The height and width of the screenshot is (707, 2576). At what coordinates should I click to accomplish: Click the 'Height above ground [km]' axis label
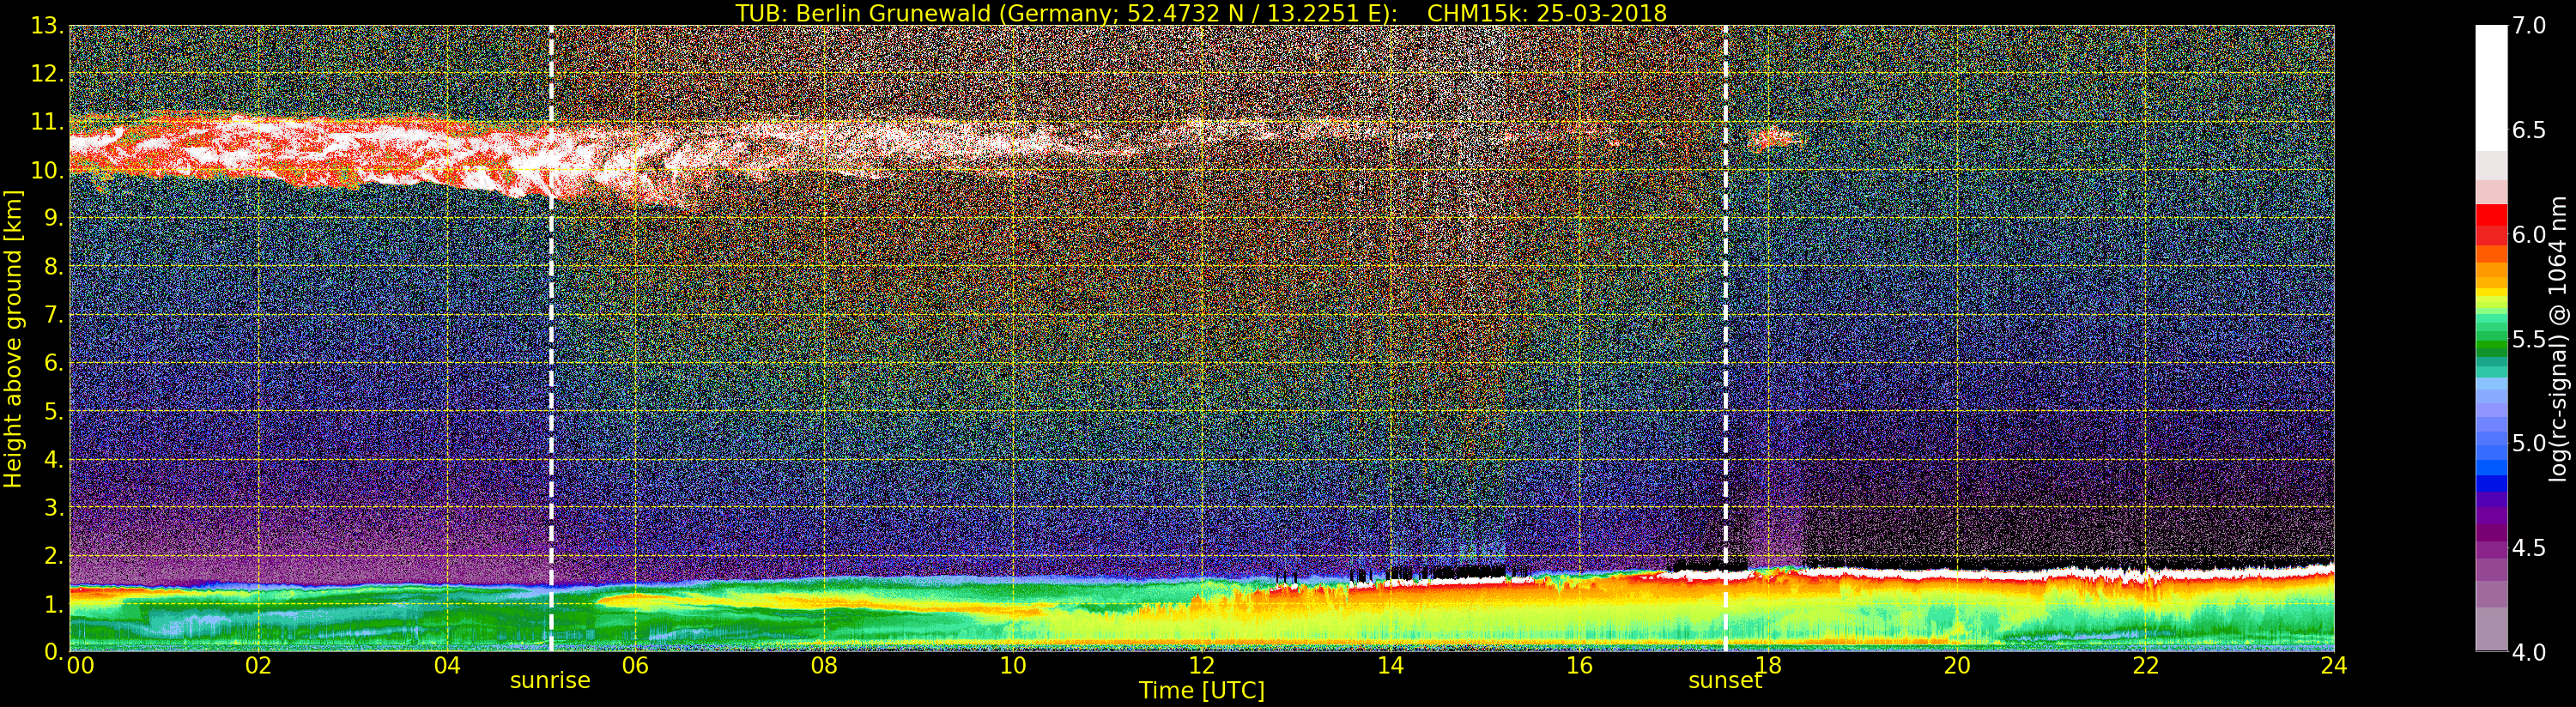coord(13,338)
